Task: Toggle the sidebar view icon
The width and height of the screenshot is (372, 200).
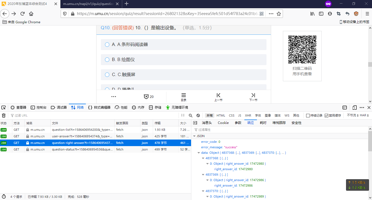Action: (321, 14)
